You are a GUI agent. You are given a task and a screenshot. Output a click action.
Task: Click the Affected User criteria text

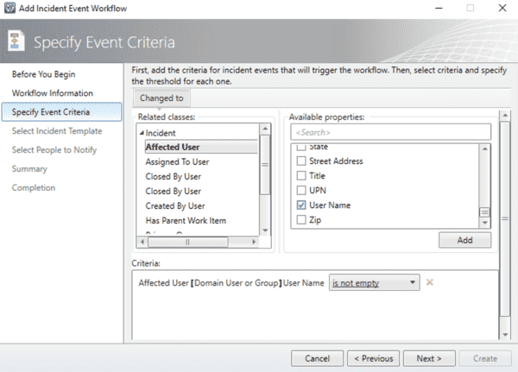231,283
